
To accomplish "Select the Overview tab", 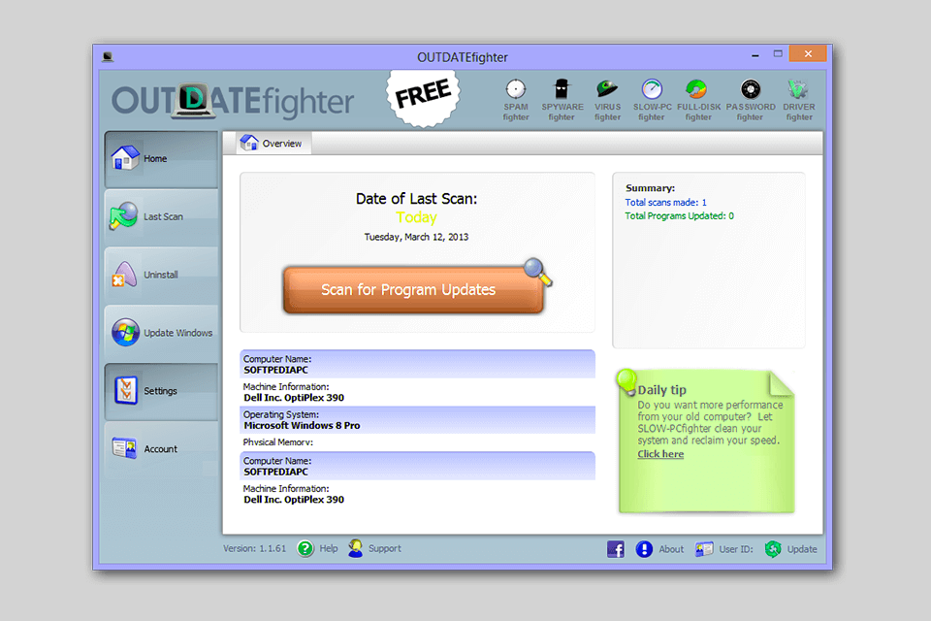I will coord(273,144).
